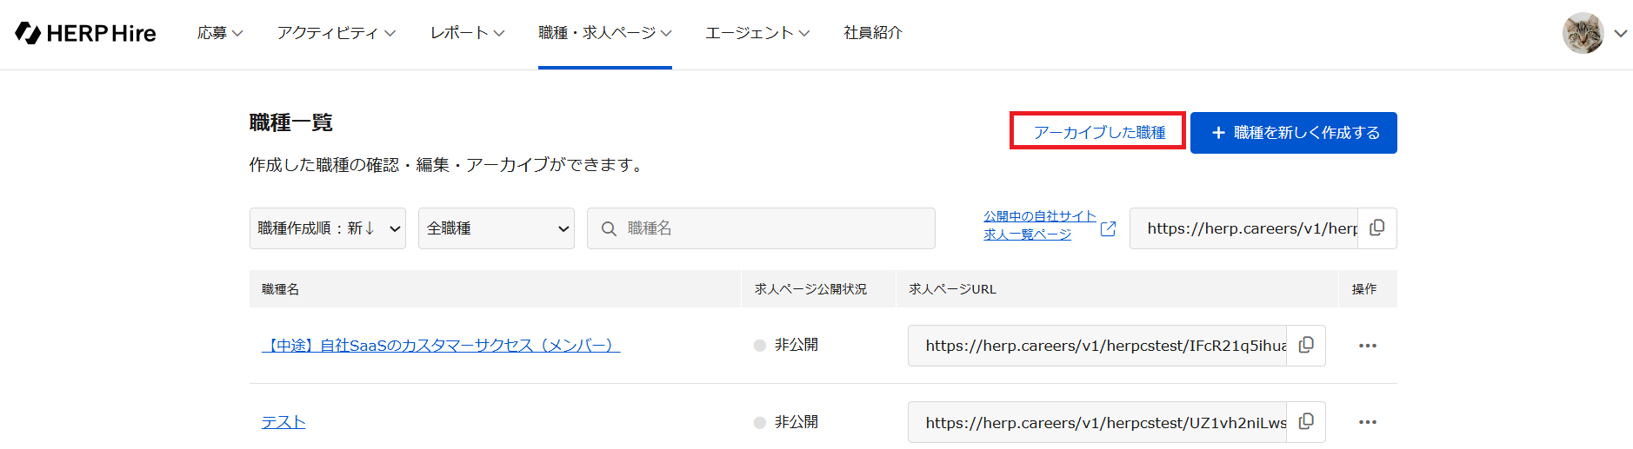This screenshot has width=1633, height=449.
Task: Click the 職種を新しく作成する button
Action: [1293, 133]
